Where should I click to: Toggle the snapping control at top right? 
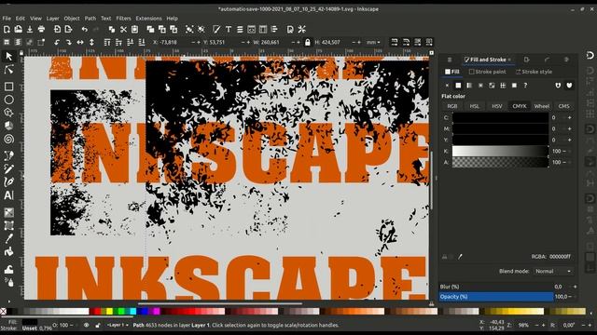click(x=590, y=56)
